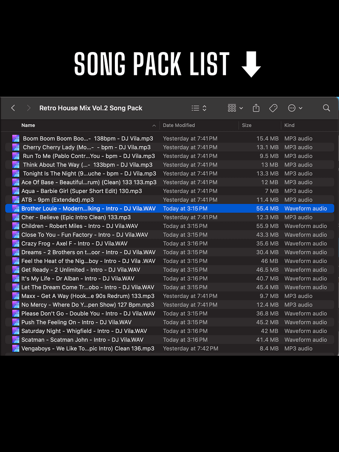Screen dimensions: 339x452
Task: Click the file icon of Maxx - Get A Way
Action: (x=15, y=296)
